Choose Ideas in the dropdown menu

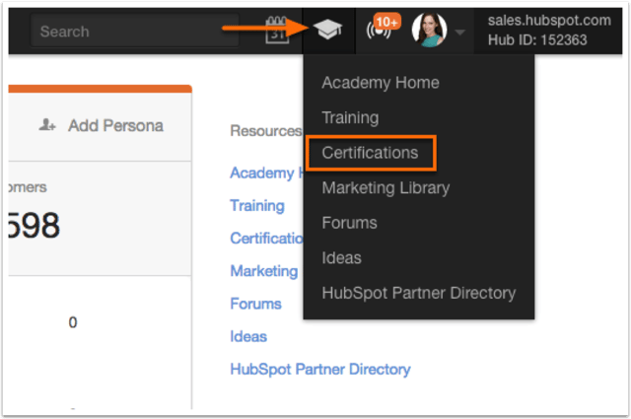[341, 257]
